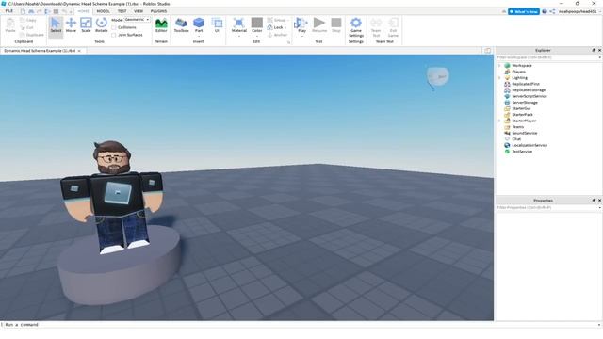The image size is (603, 339).
Task: Click the Copy command
Action: click(28, 20)
